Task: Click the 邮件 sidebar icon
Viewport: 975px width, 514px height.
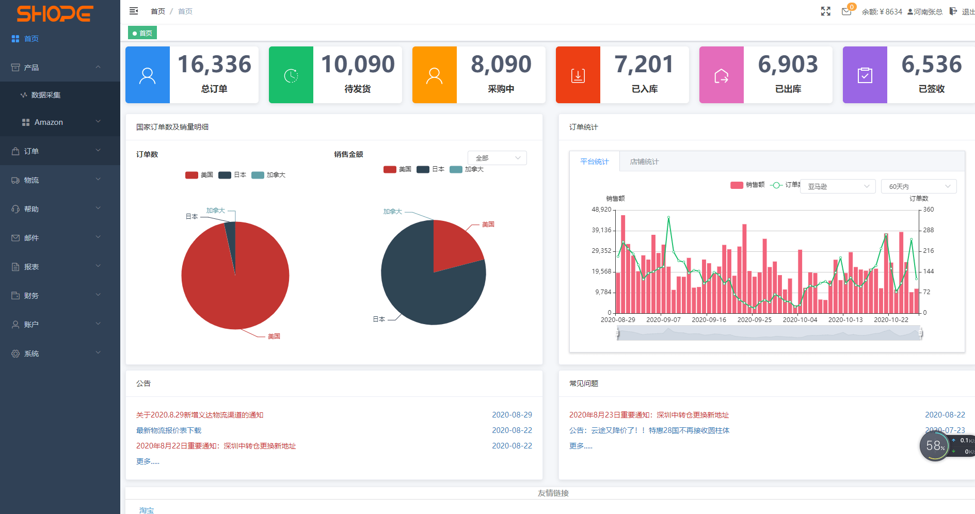Action: point(15,237)
